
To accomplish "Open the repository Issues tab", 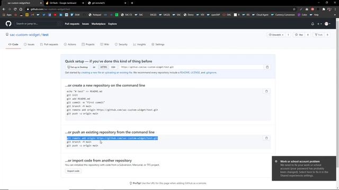I will [x=29, y=44].
